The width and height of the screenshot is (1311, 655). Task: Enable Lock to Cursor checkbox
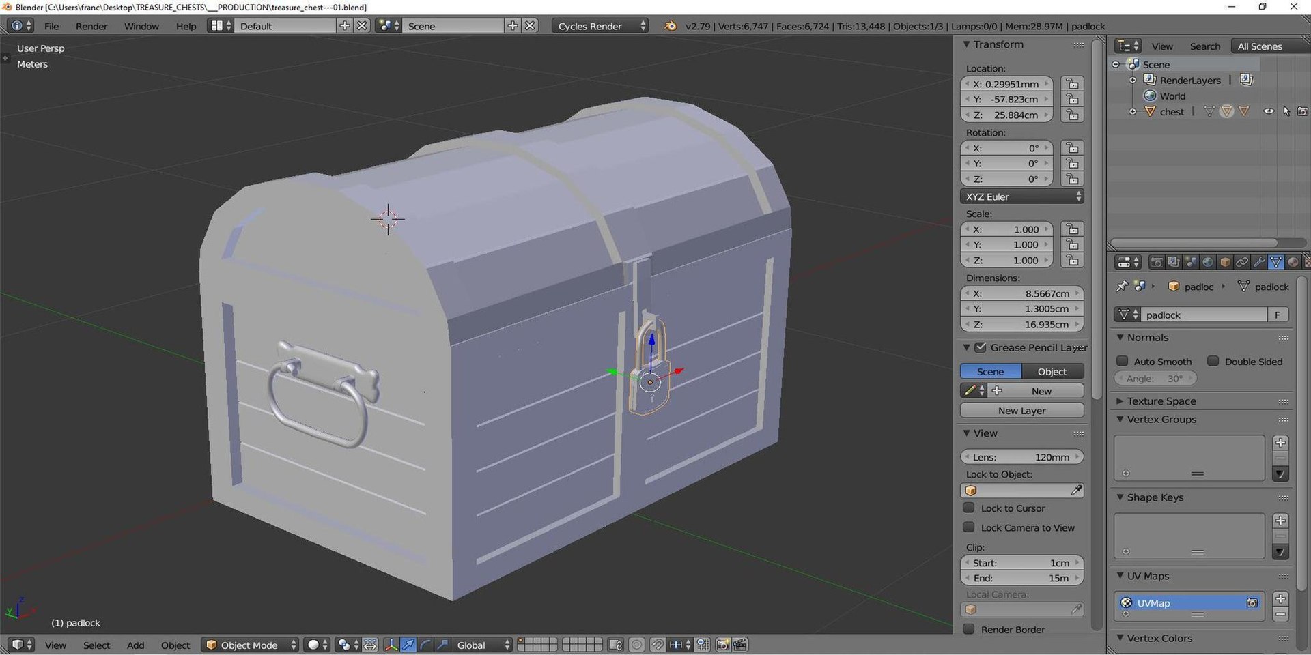pos(968,508)
